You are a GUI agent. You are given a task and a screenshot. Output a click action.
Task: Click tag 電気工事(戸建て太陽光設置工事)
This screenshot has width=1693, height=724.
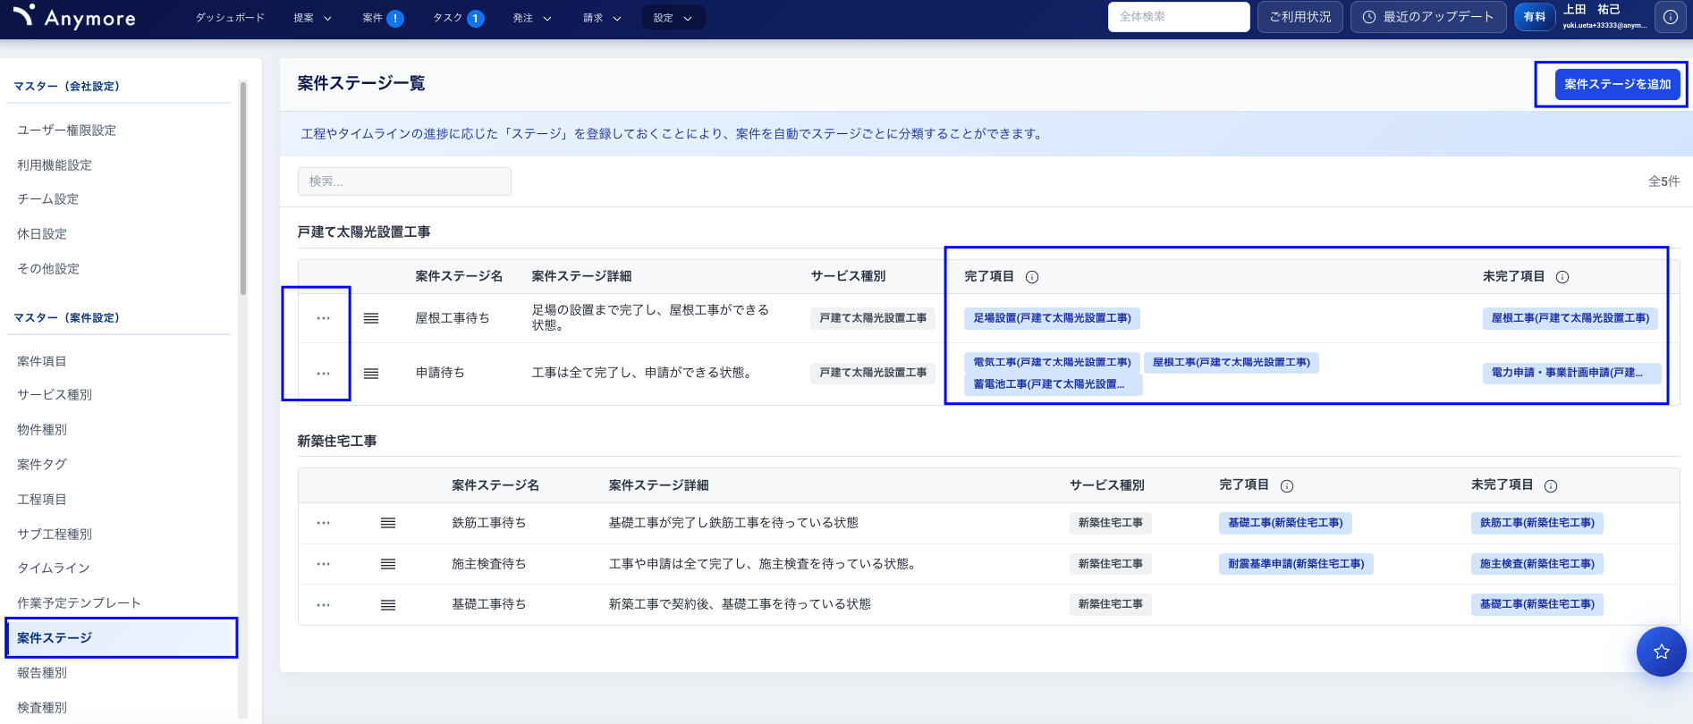coord(1053,363)
